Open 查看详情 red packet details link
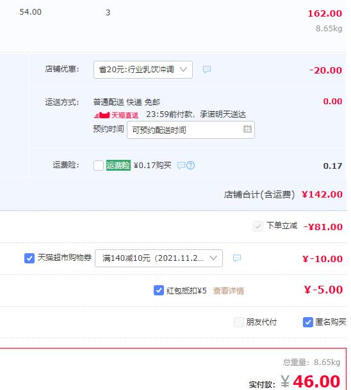This screenshot has height=390, width=351. (x=229, y=290)
